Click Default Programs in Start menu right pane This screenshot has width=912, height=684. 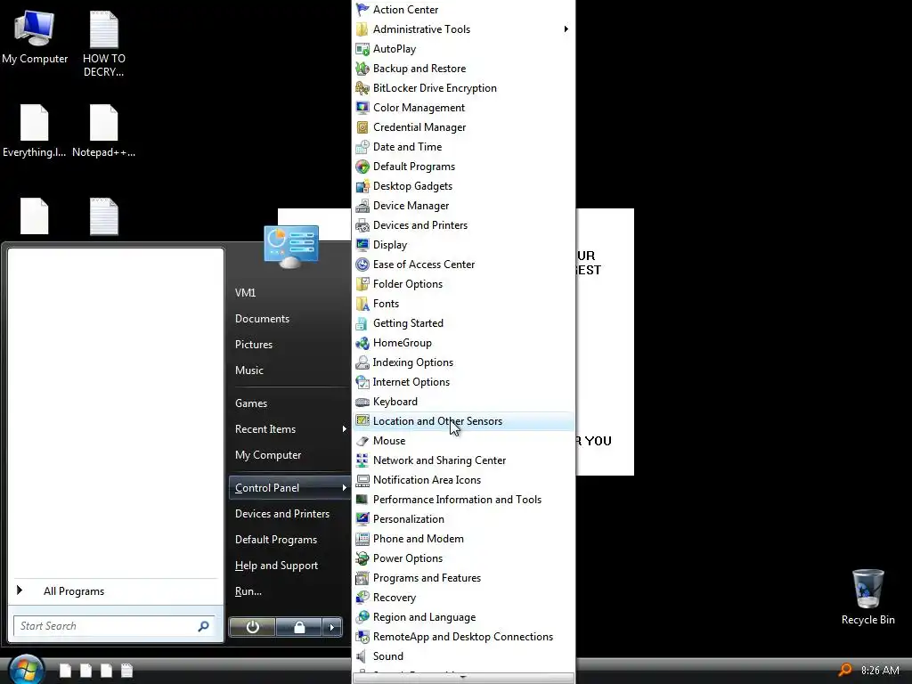pos(276,540)
